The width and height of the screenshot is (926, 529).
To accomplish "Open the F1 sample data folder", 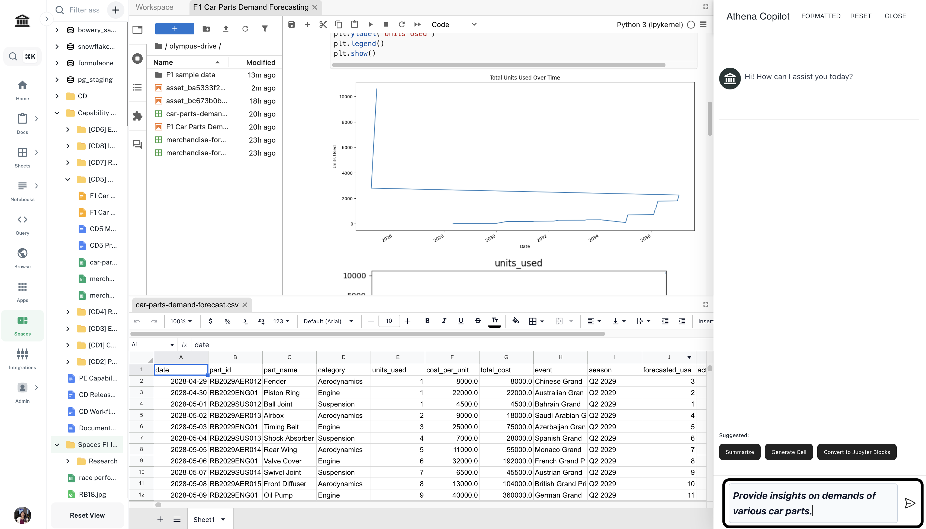I will pyautogui.click(x=214, y=75).
